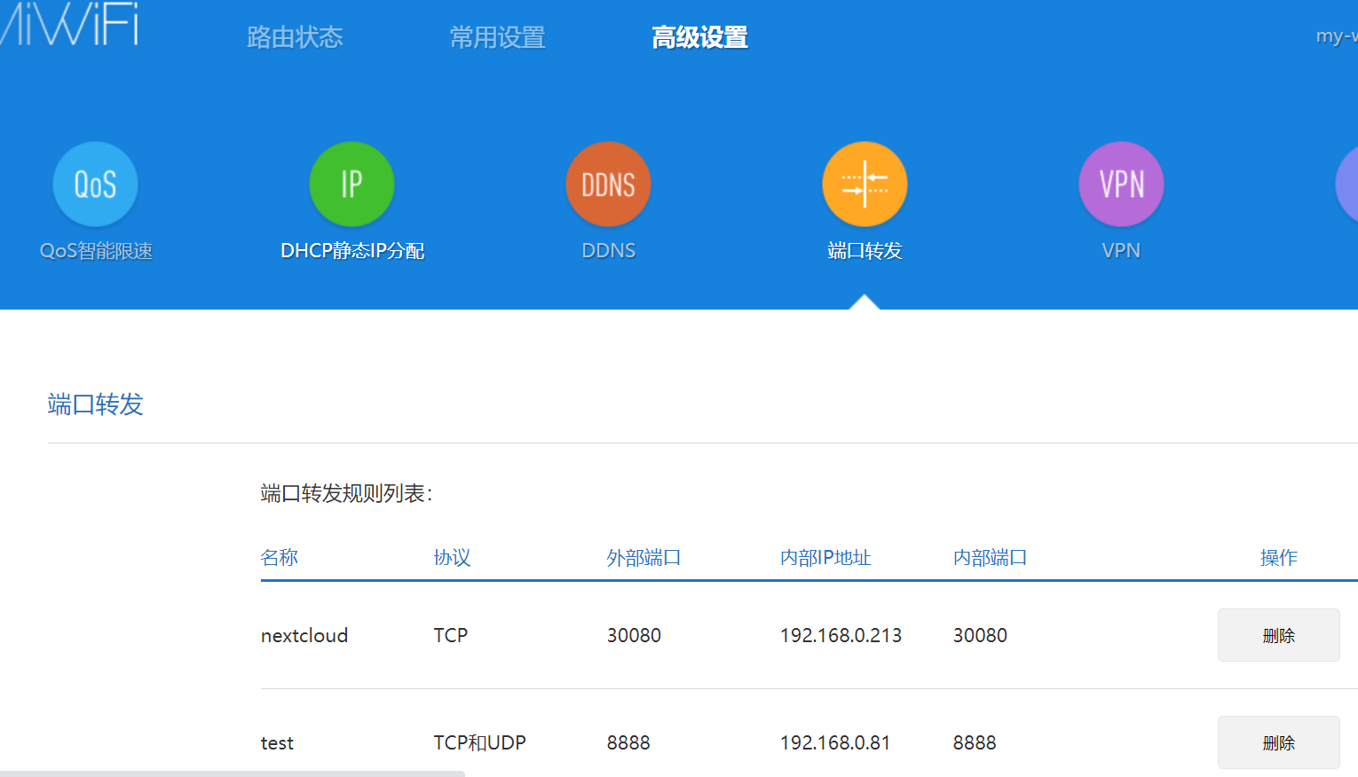1358x777 pixels.
Task: Click the DDNS text label
Action: tap(608, 250)
